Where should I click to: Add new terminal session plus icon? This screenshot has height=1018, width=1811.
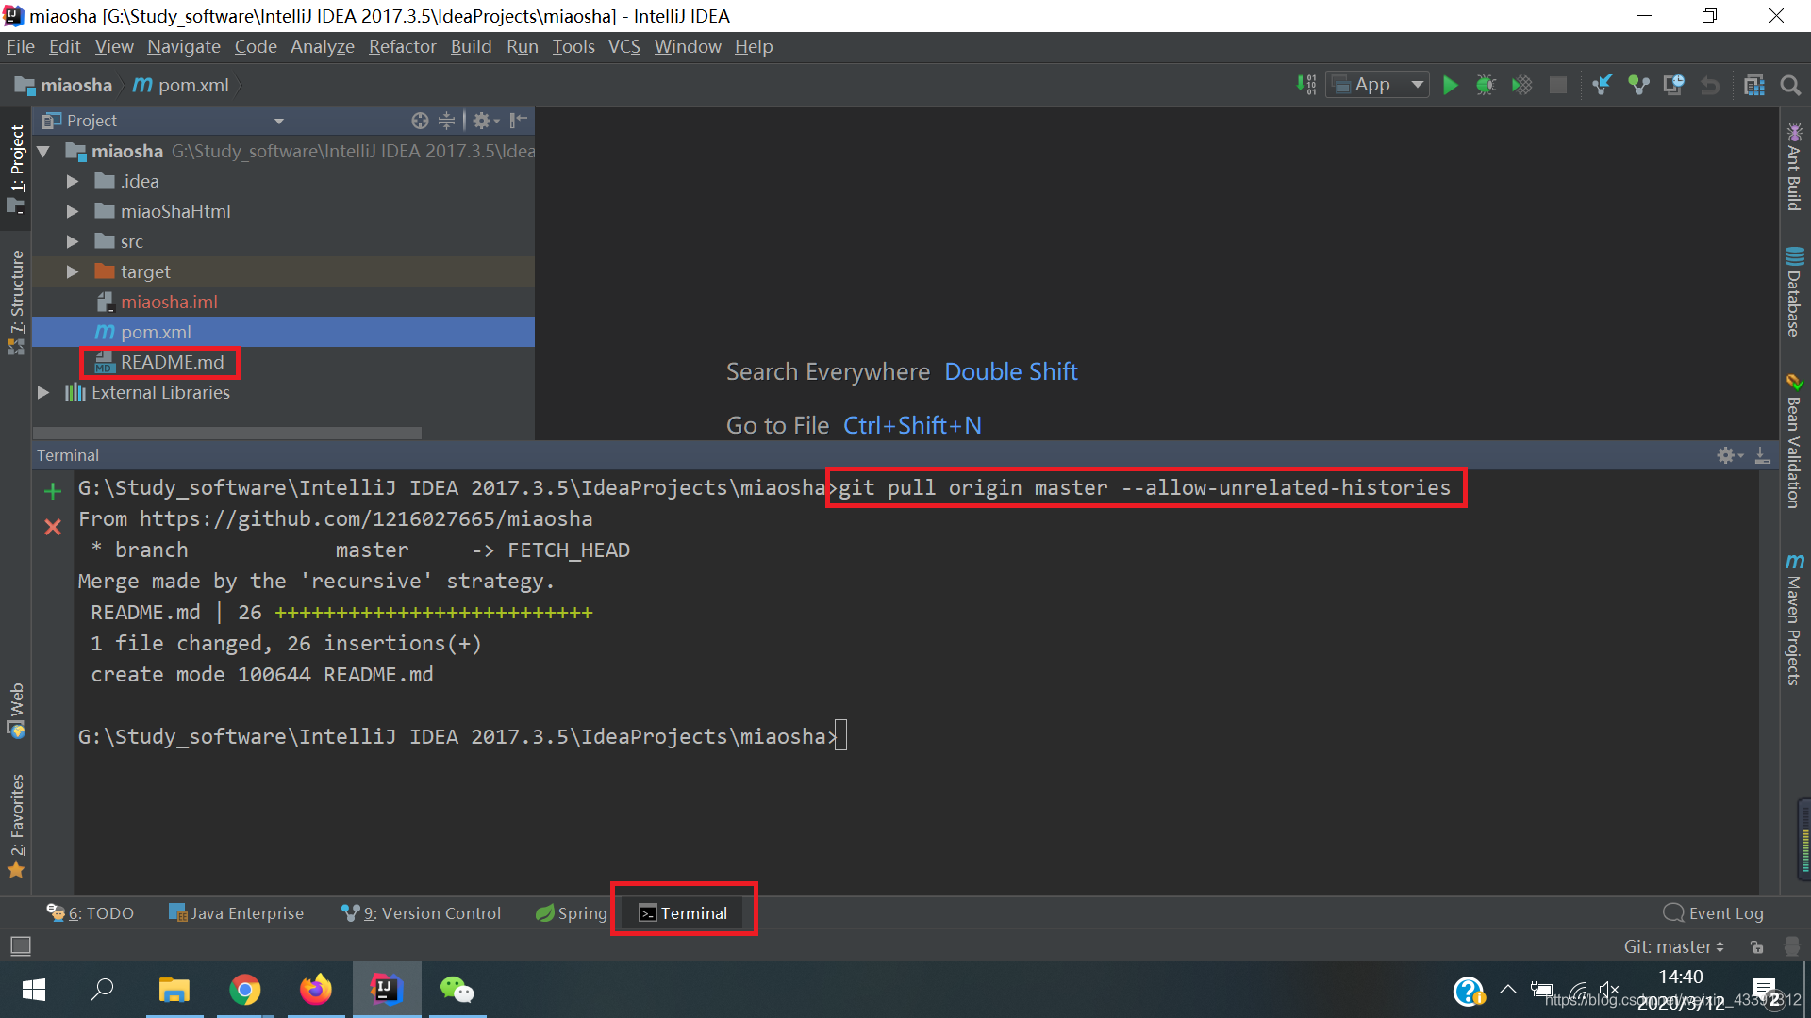[53, 491]
